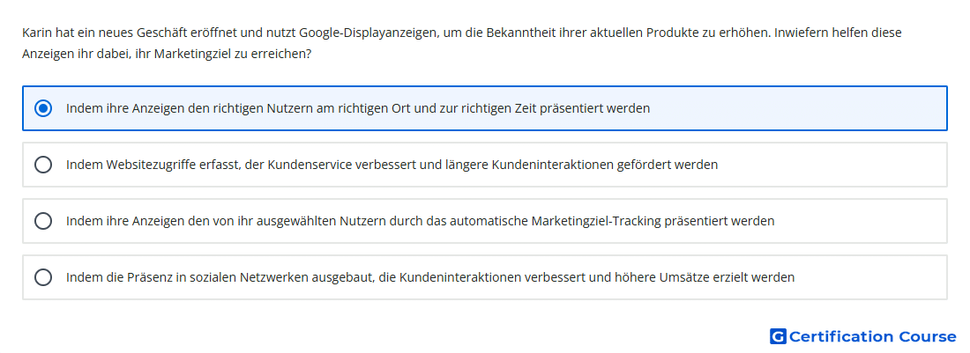970x353 pixels.
Task: Click blank space in the Websitezugriffe answer box
Action: click(x=832, y=165)
